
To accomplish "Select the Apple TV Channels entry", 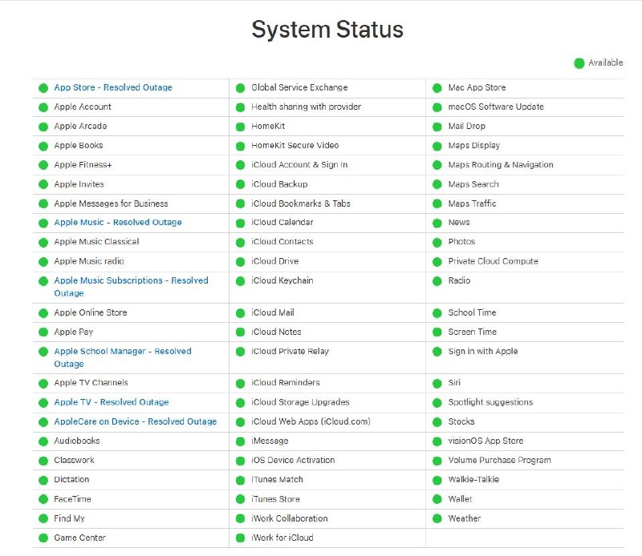I will tap(91, 383).
